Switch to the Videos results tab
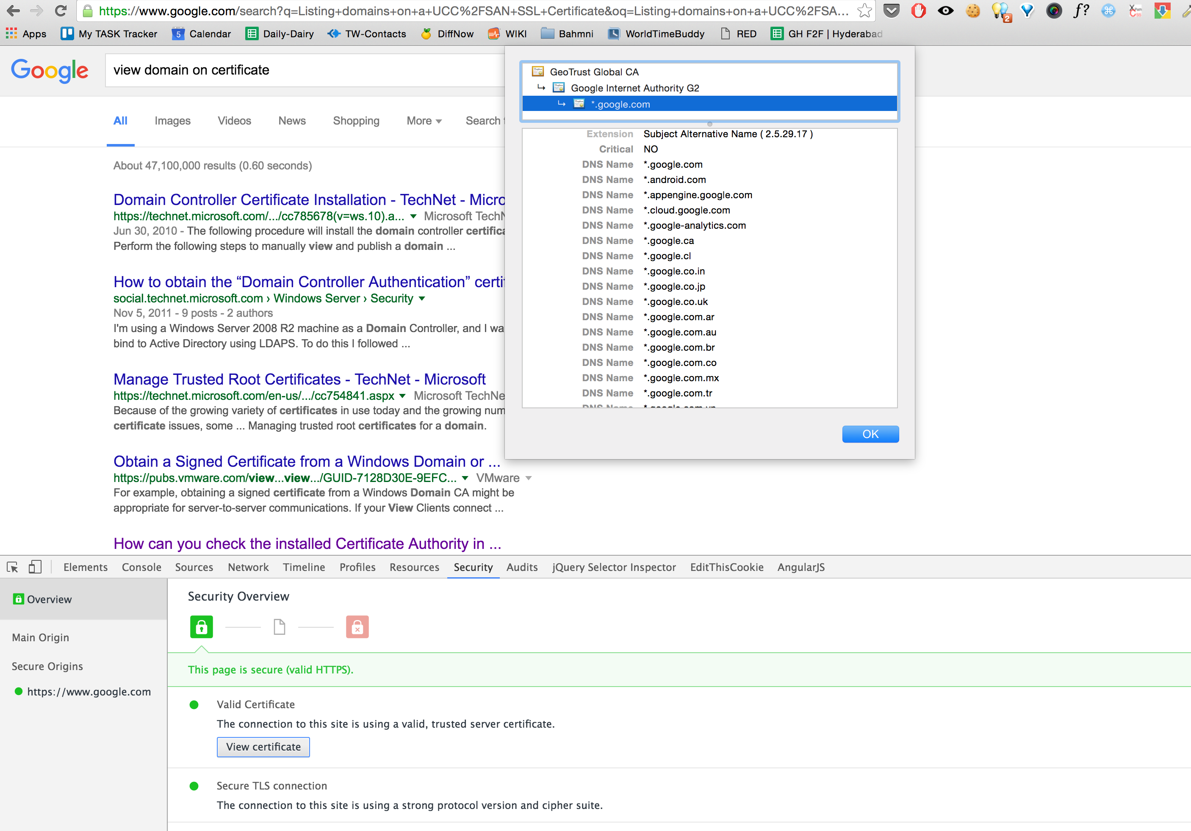The height and width of the screenshot is (831, 1191). (234, 120)
